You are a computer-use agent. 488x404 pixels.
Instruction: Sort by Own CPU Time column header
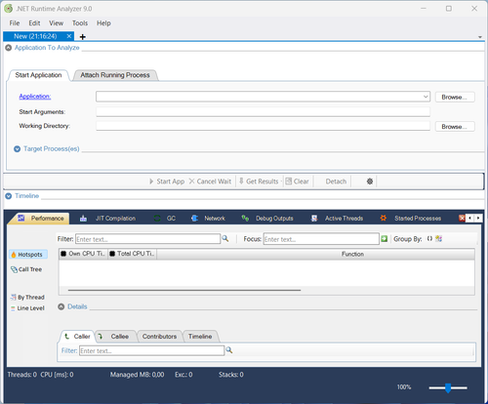coord(83,254)
